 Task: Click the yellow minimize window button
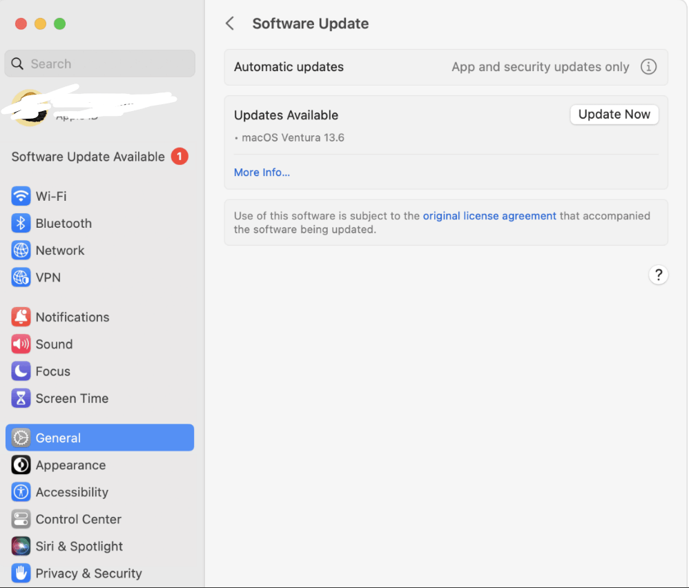point(41,23)
